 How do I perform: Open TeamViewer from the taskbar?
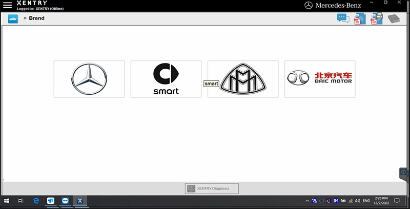pyautogui.click(x=66, y=201)
